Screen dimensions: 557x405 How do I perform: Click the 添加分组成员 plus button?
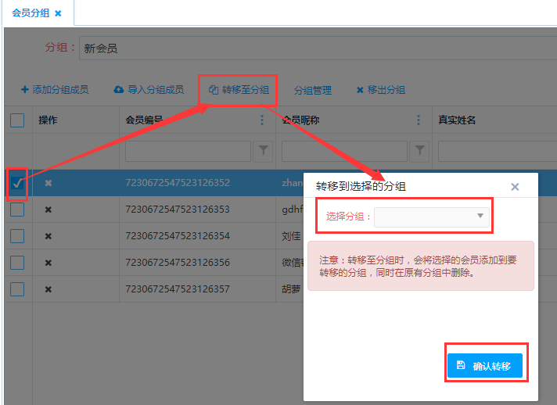click(54, 90)
